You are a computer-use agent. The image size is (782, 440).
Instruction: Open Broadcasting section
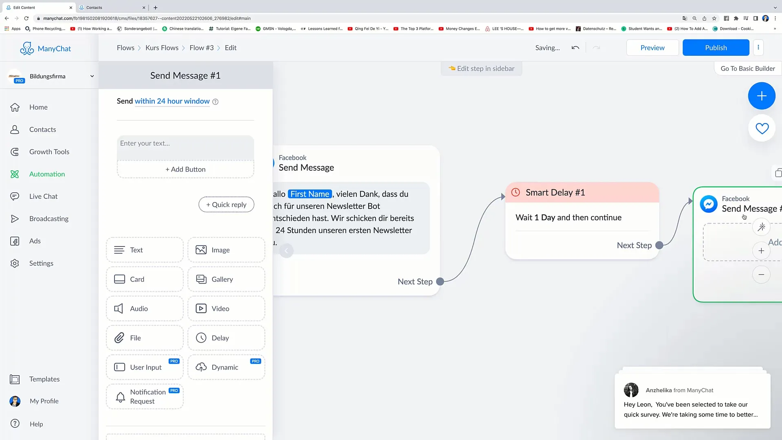[49, 219]
